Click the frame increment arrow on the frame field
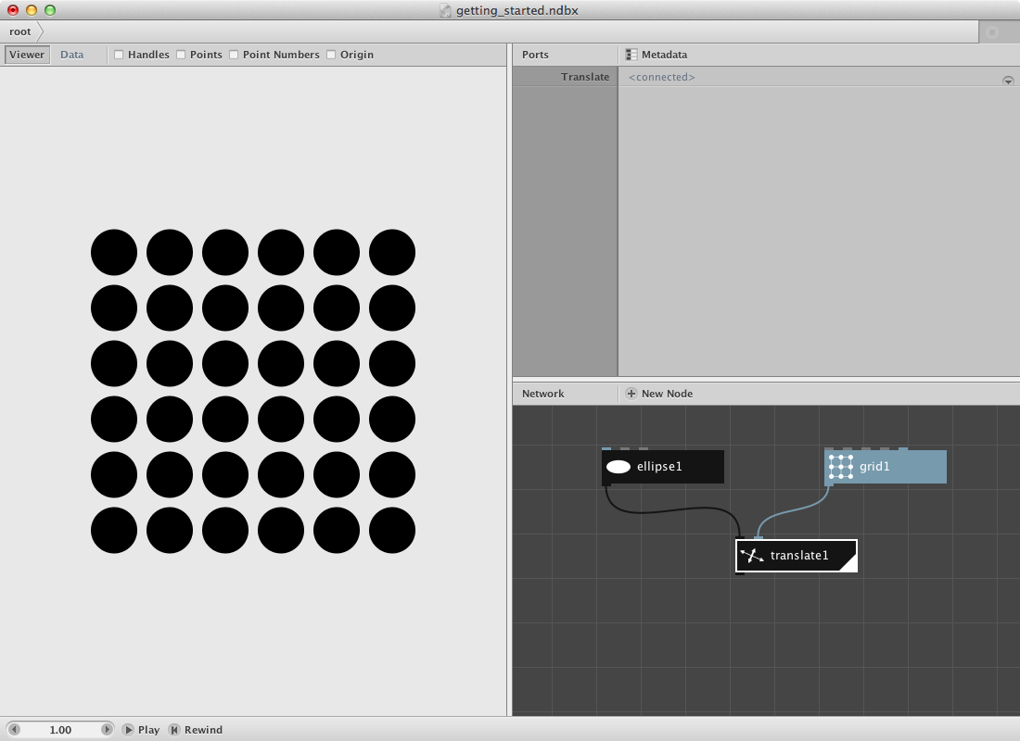Screen dimensions: 1020x741 pos(107,729)
